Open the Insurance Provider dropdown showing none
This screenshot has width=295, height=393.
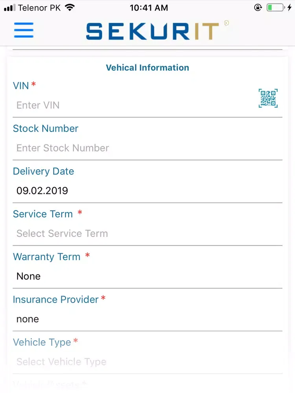(x=147, y=319)
